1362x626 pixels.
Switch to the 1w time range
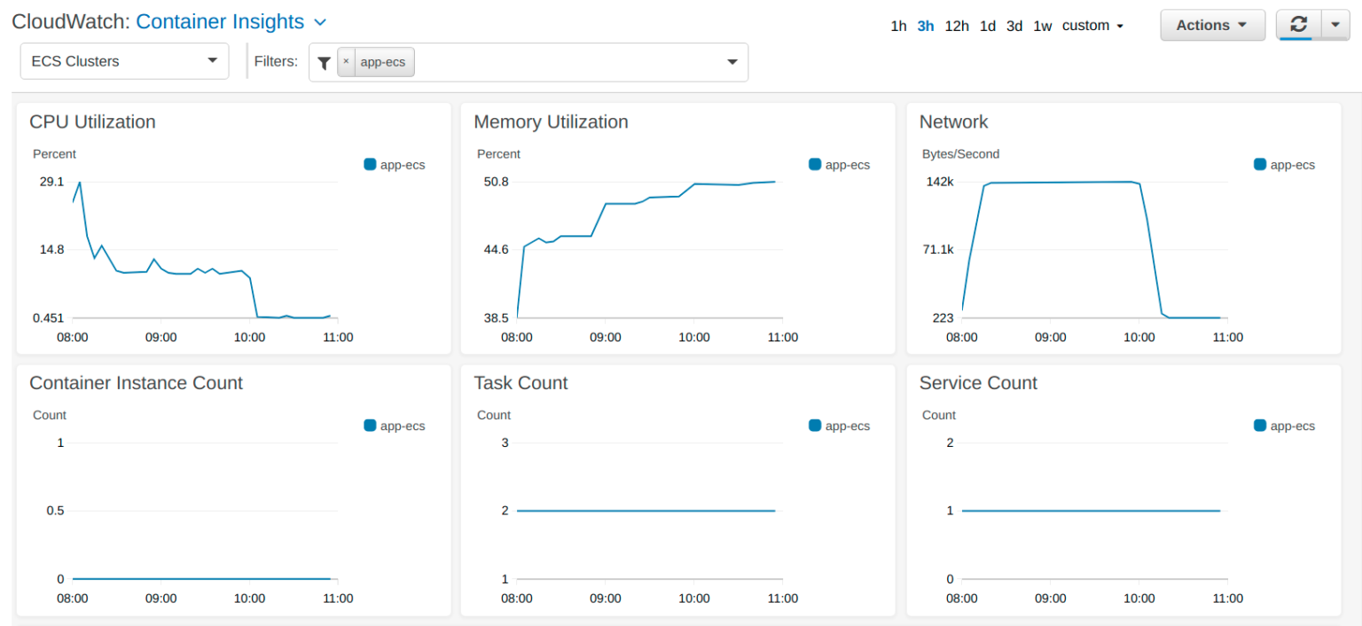click(x=1042, y=26)
